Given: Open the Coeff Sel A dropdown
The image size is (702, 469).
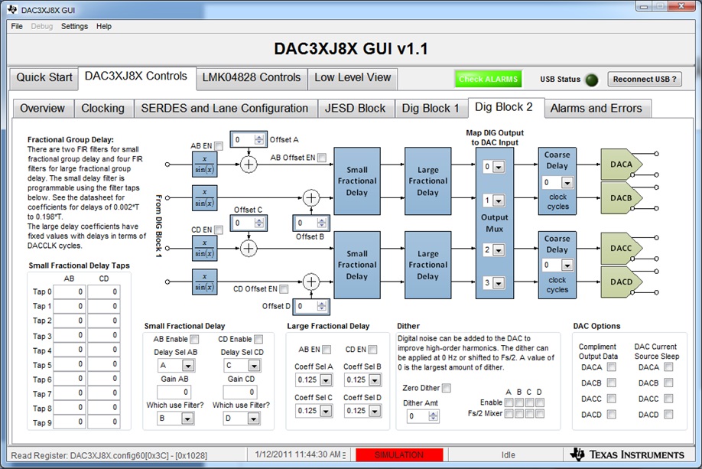Looking at the screenshot, I should (326, 379).
